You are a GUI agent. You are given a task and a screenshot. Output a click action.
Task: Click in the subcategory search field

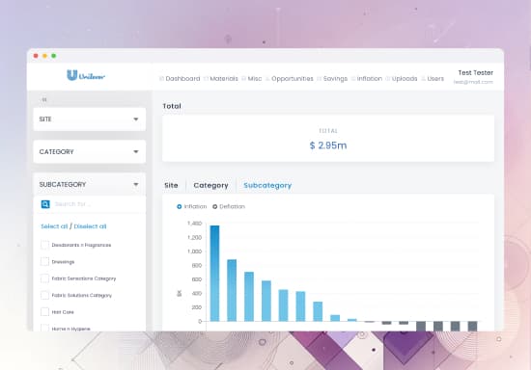(x=90, y=204)
